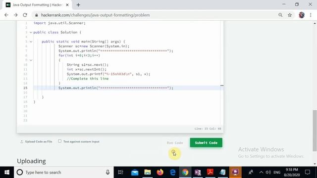Open the Chrome profile avatar
317x178 pixels.
pyautogui.click(x=302, y=15)
